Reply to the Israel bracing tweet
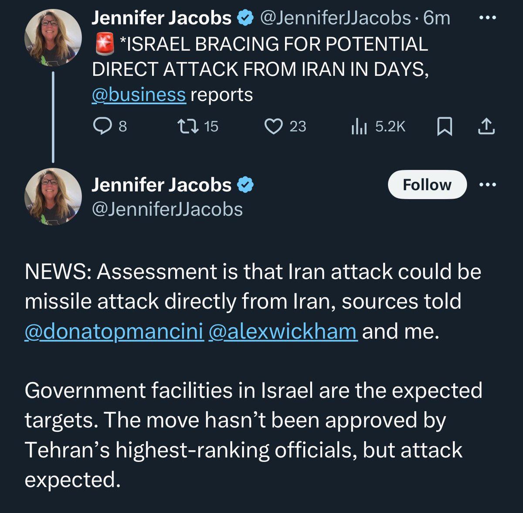Screen dimensions: 523x513 tap(103, 126)
